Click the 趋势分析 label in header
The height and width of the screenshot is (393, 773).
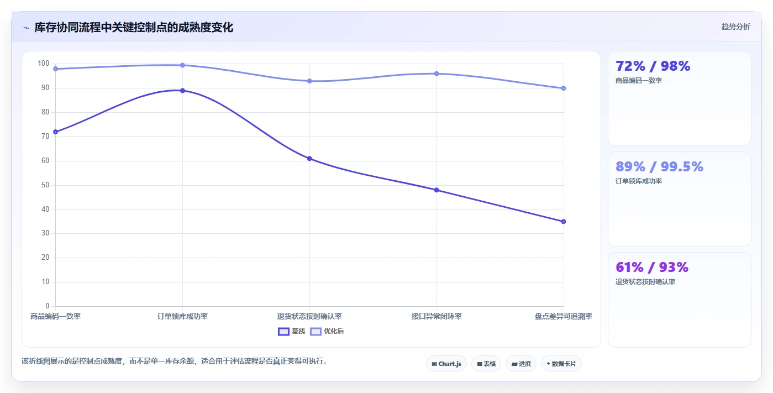point(735,27)
